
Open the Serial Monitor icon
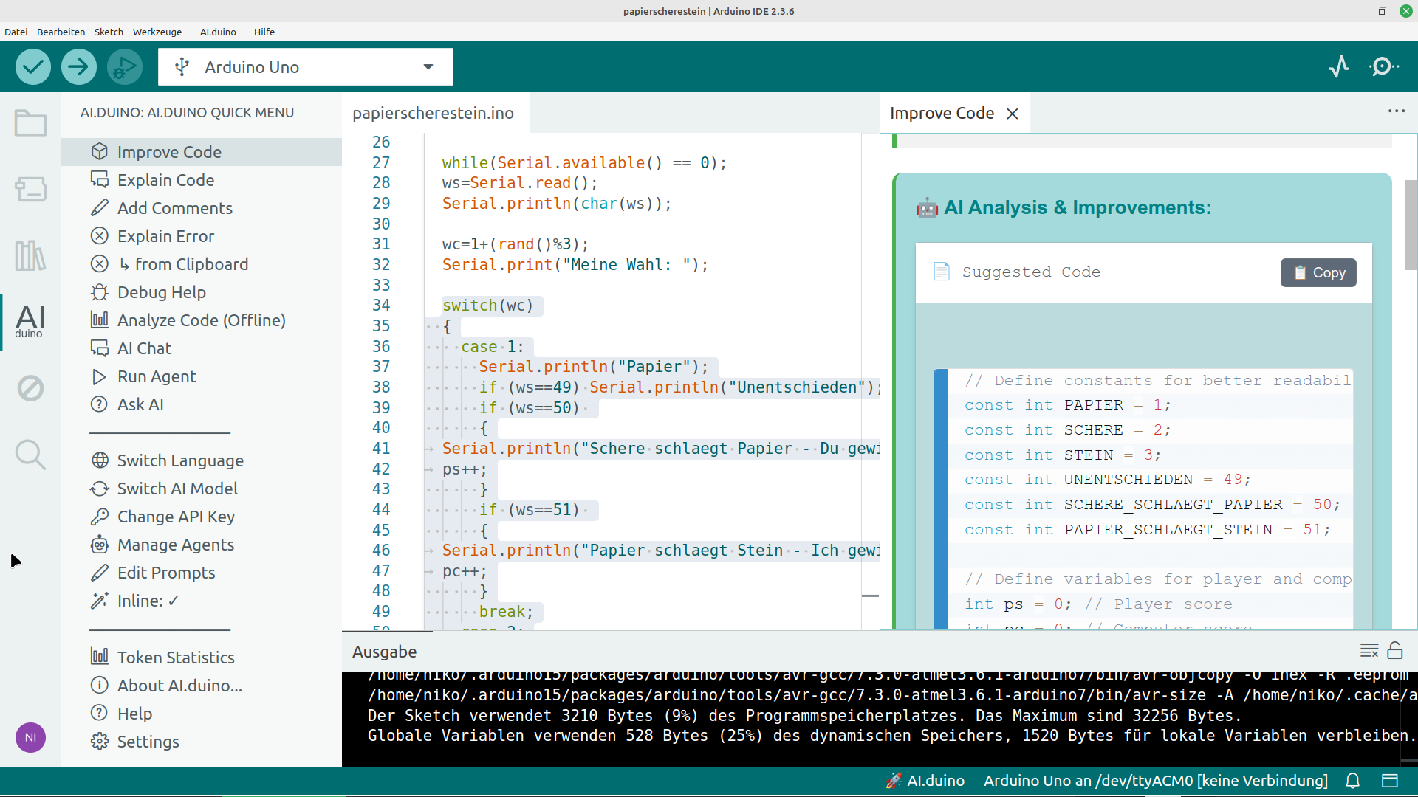pos(1383,67)
